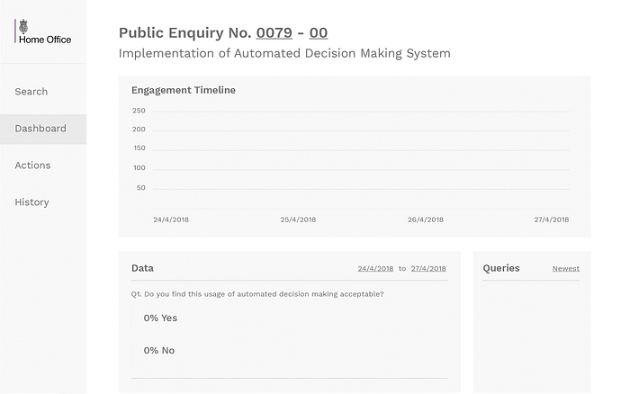Click the 25/4/2018 timeline axis label
Screen dimensions: 630x394
pyautogui.click(x=298, y=219)
